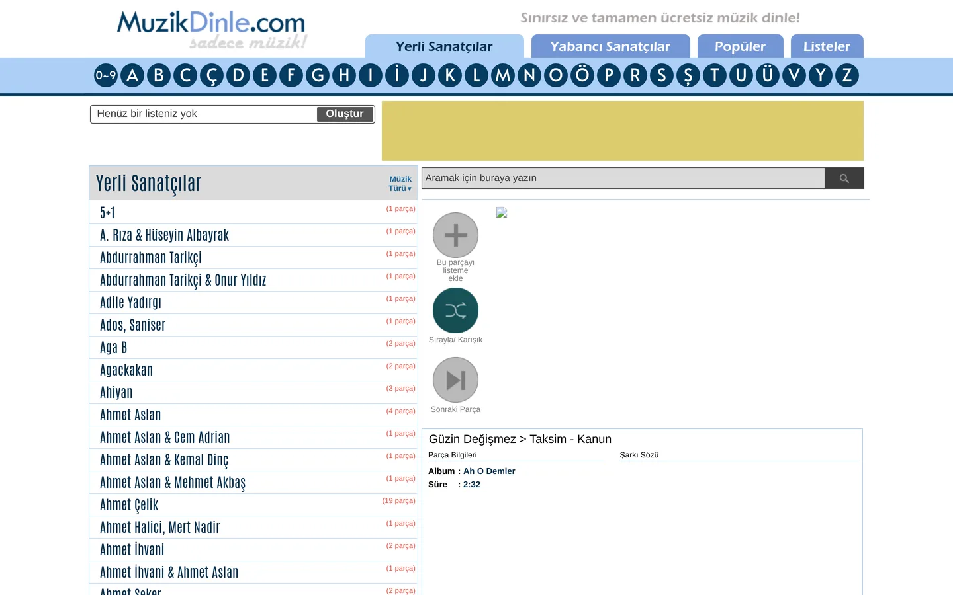Filter artists by letter M
The height and width of the screenshot is (595, 953).
coord(503,75)
